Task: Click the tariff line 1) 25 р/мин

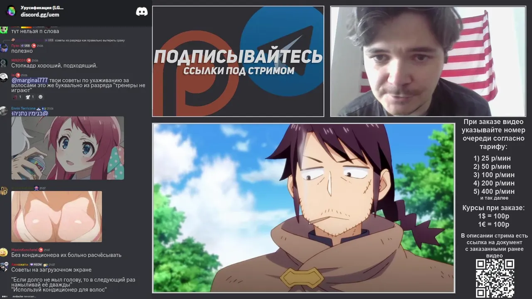Action: coord(492,158)
